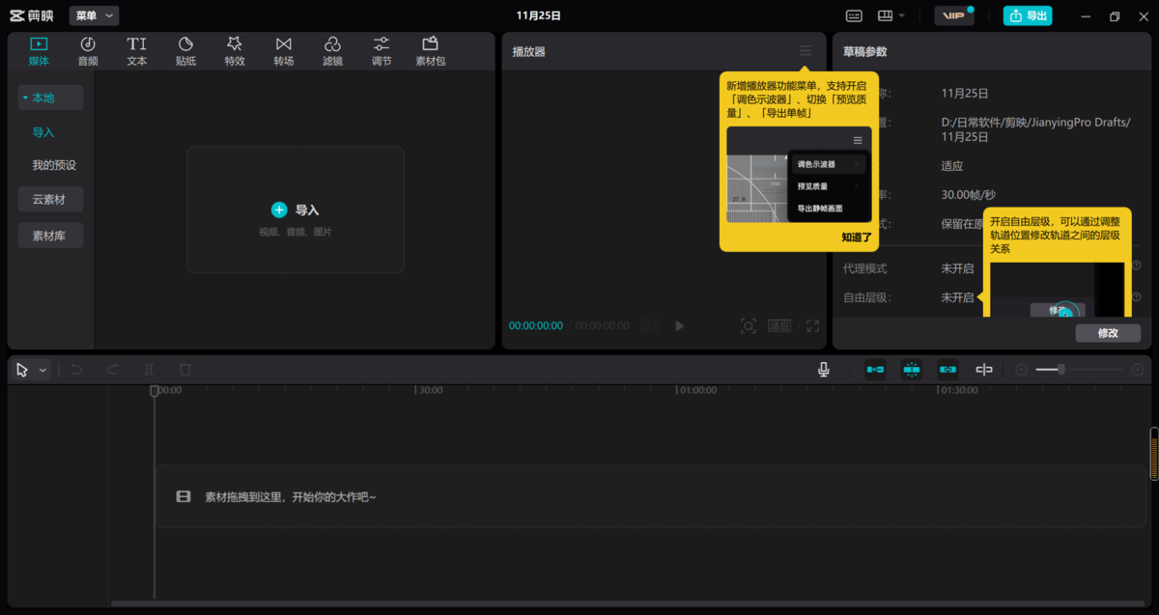This screenshot has height=615, width=1159.
Task: Open the player hamburger menu
Action: pyautogui.click(x=806, y=50)
